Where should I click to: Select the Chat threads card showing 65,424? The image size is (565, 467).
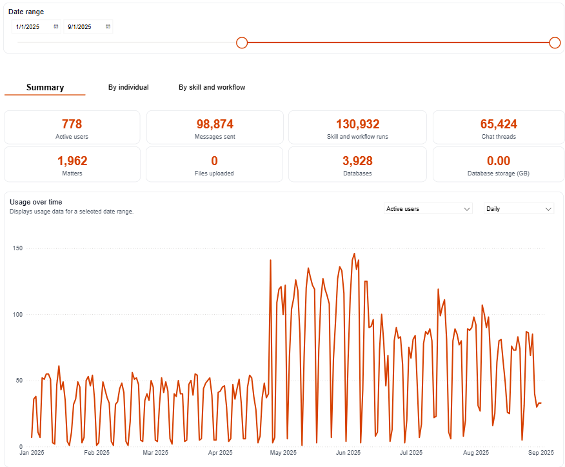tap(499, 127)
